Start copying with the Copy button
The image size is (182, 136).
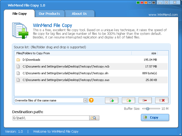click(155, 118)
